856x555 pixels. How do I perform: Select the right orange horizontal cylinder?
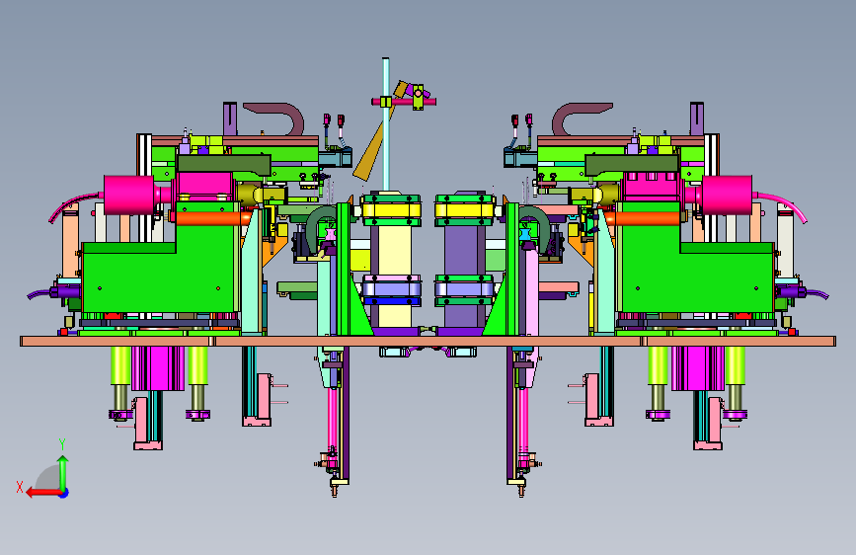coord(643,218)
